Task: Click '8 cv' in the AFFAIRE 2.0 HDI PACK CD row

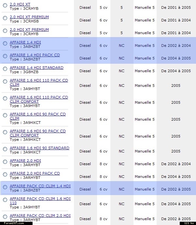Action: tap(104, 177)
